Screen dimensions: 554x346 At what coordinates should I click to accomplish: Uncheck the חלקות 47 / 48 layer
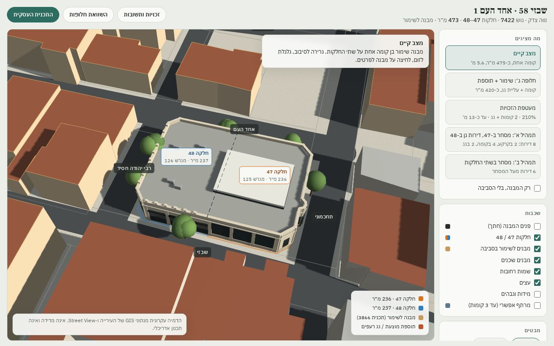537,237
